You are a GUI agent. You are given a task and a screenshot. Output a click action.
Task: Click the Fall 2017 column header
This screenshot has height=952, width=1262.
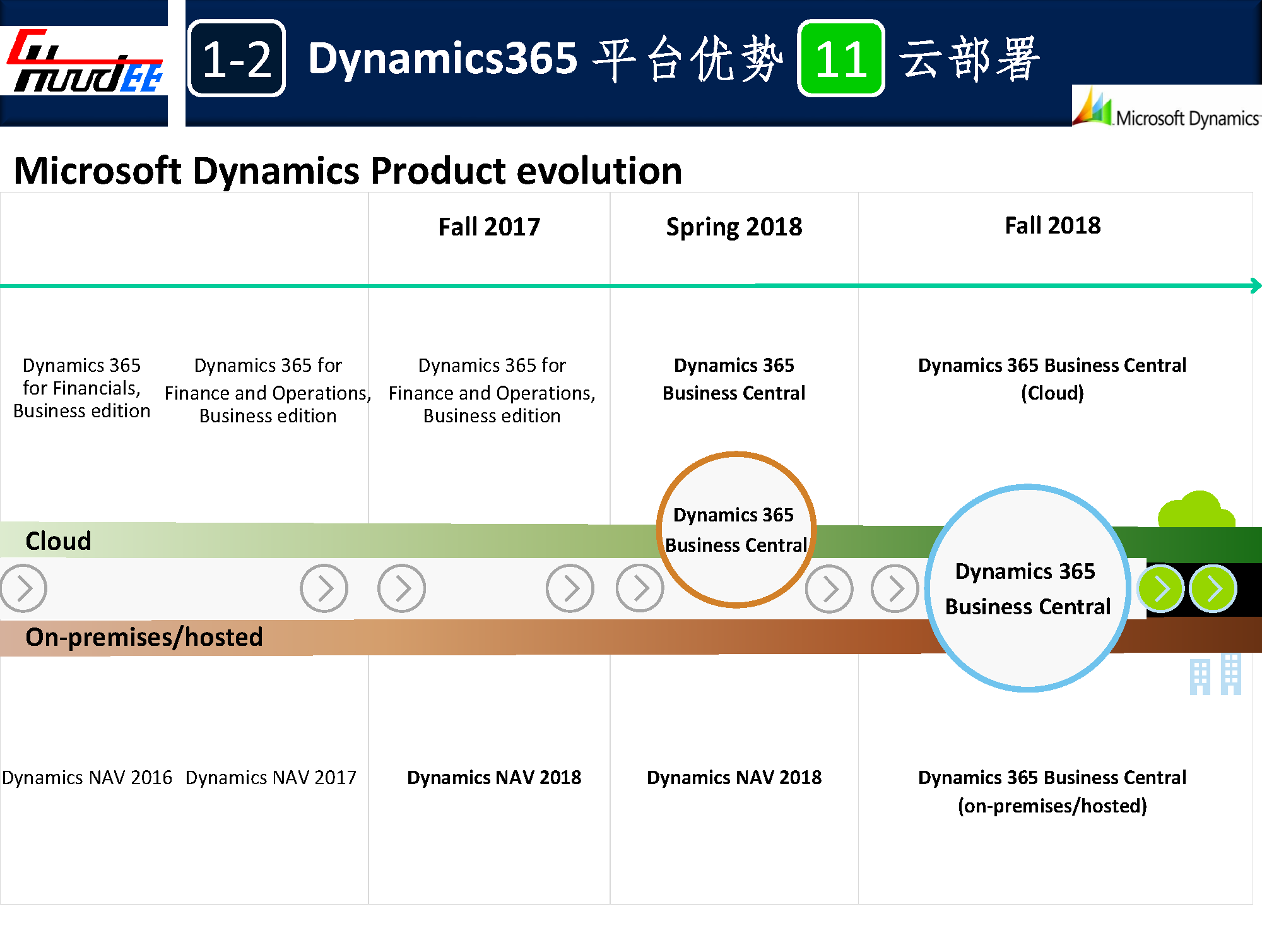(489, 227)
